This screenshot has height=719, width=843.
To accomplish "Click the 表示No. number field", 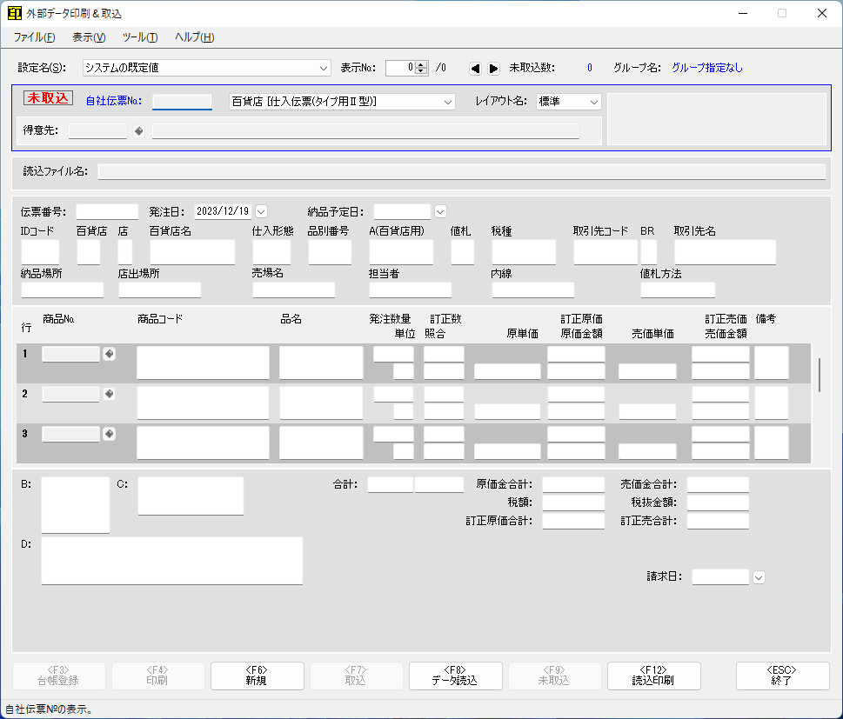I will (x=400, y=68).
